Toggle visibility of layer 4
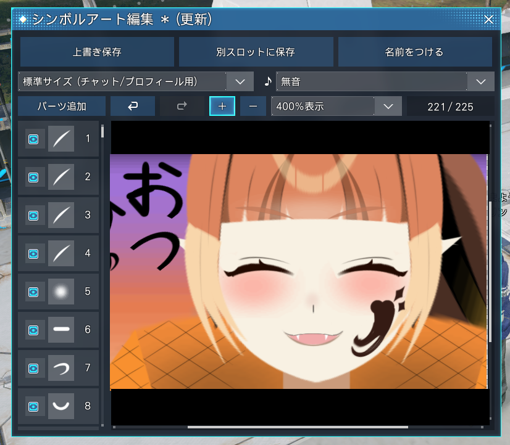Image resolution: width=510 pixels, height=445 pixels. pos(33,254)
